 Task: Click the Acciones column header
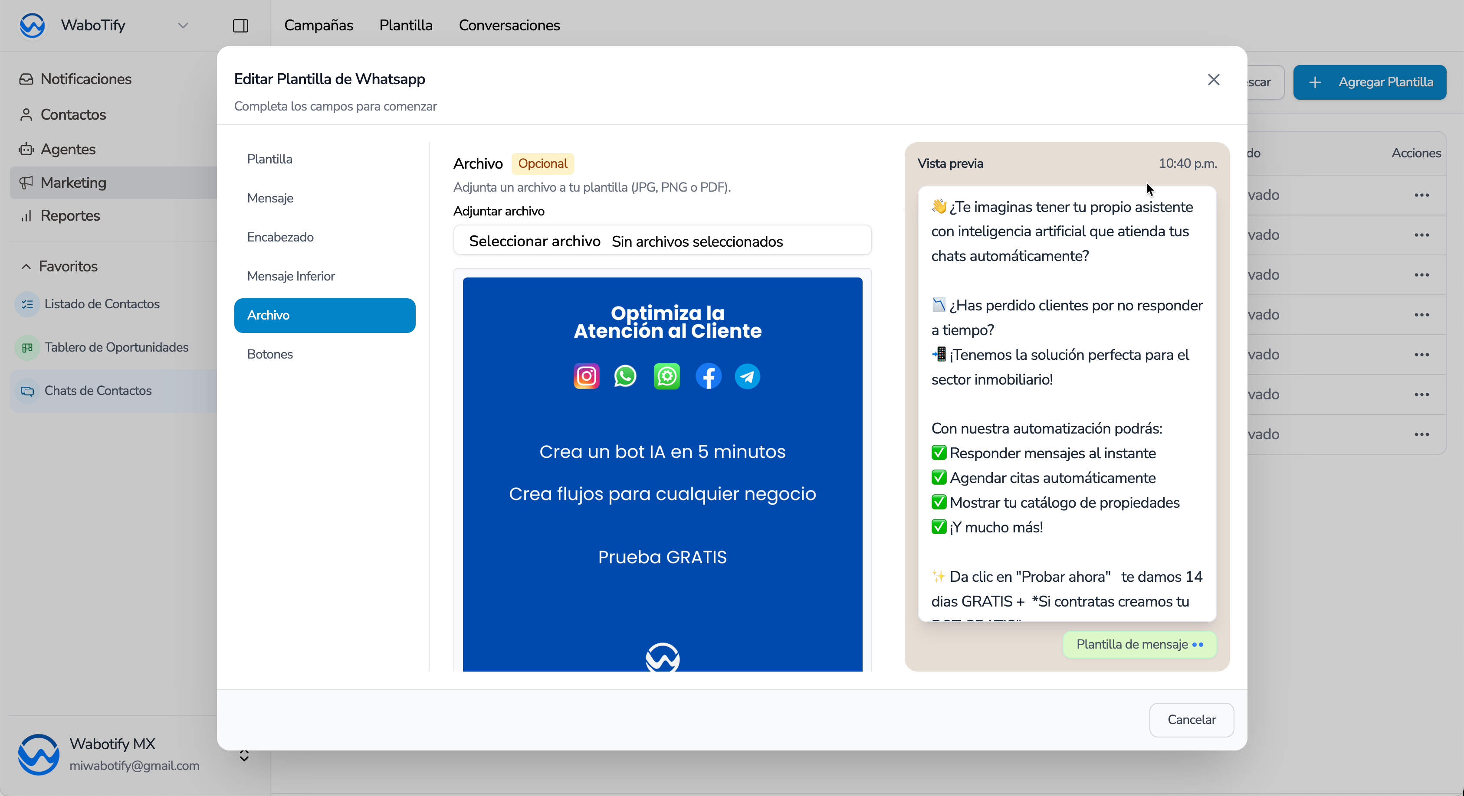click(1416, 153)
